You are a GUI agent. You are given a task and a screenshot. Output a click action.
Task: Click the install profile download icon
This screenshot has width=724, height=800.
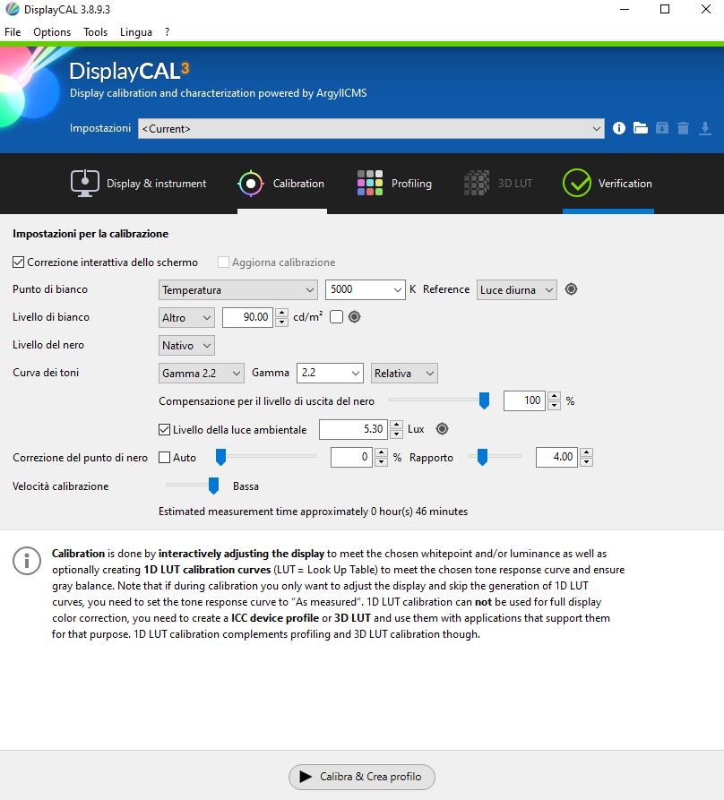point(705,128)
